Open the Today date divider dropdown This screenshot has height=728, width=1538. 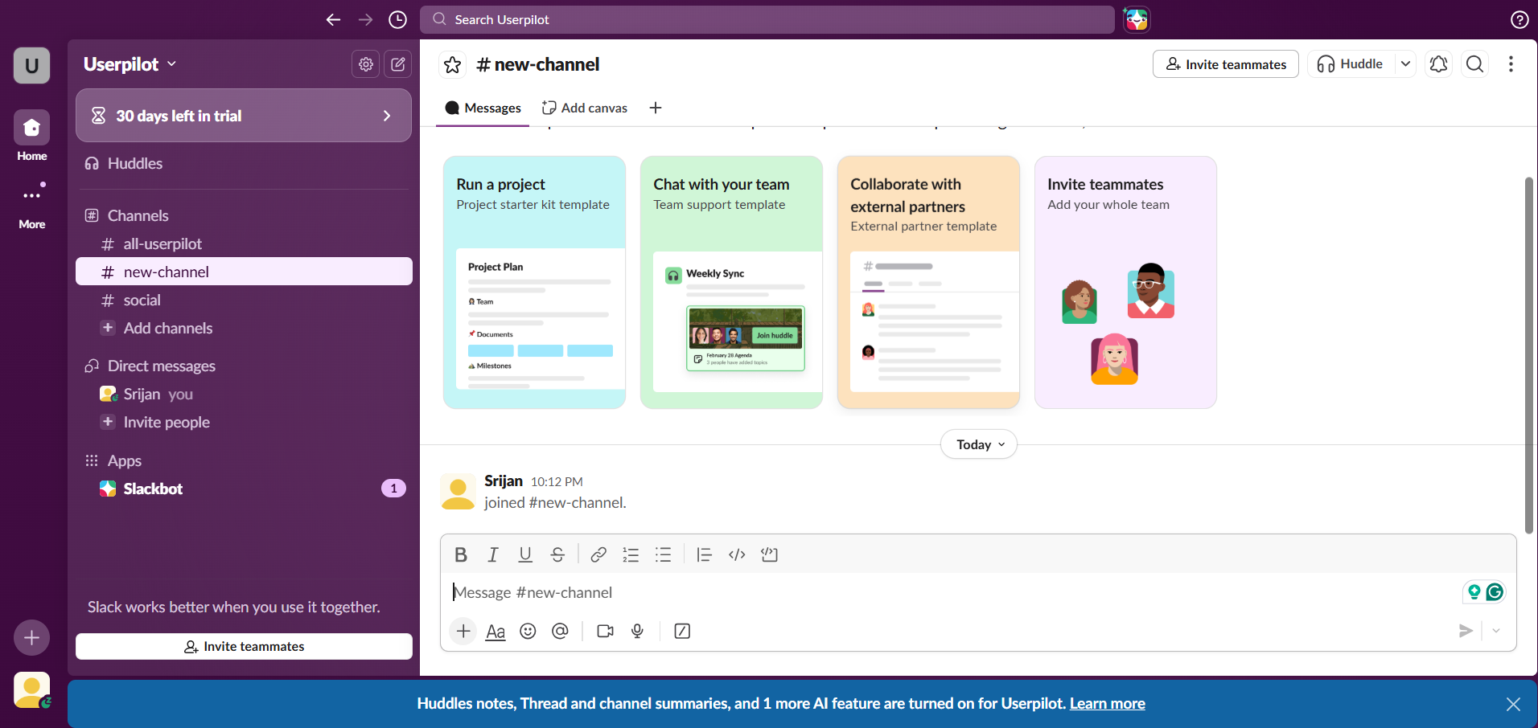pos(977,444)
